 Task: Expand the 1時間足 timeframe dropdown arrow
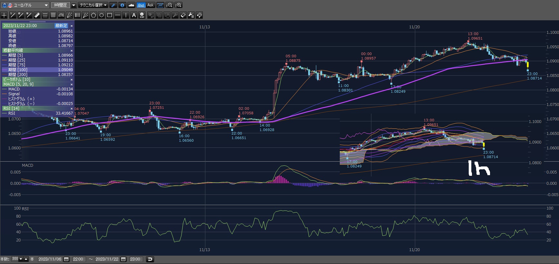tap(74, 5)
